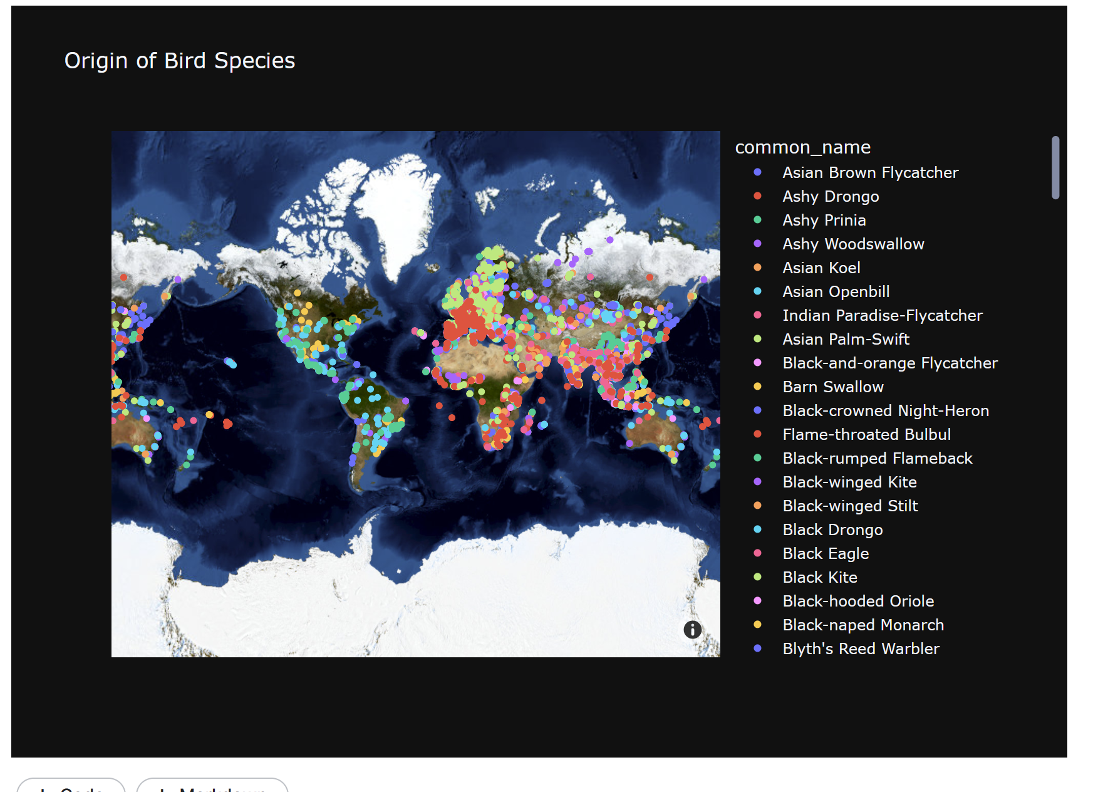1103x792 pixels.
Task: Click Black-crowned Night-Heron legend label
Action: coord(886,410)
